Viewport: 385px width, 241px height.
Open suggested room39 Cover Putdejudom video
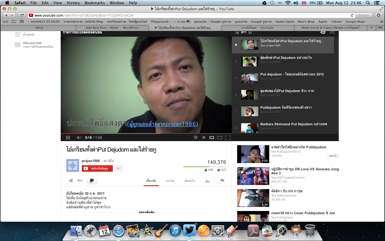point(288,216)
